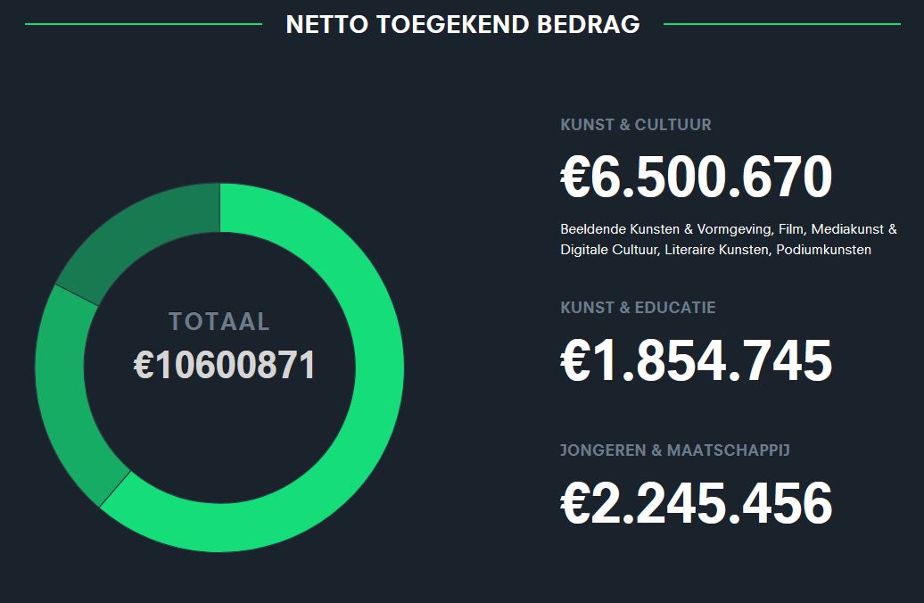Click the TOTAAL label inside the donut

[219, 322]
